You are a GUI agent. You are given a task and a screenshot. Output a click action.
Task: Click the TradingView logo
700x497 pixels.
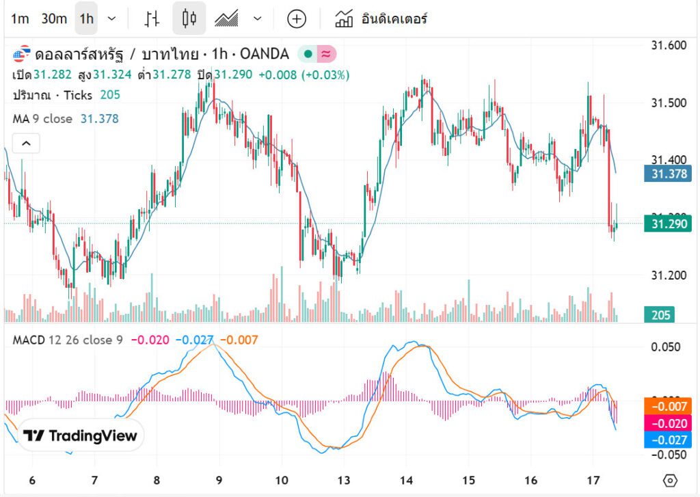80,435
